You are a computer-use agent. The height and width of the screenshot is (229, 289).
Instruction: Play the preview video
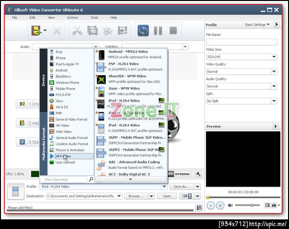(210, 205)
